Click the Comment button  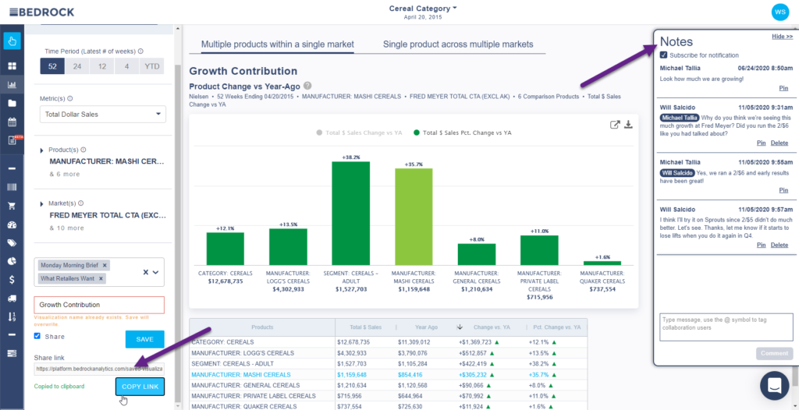[775, 353]
